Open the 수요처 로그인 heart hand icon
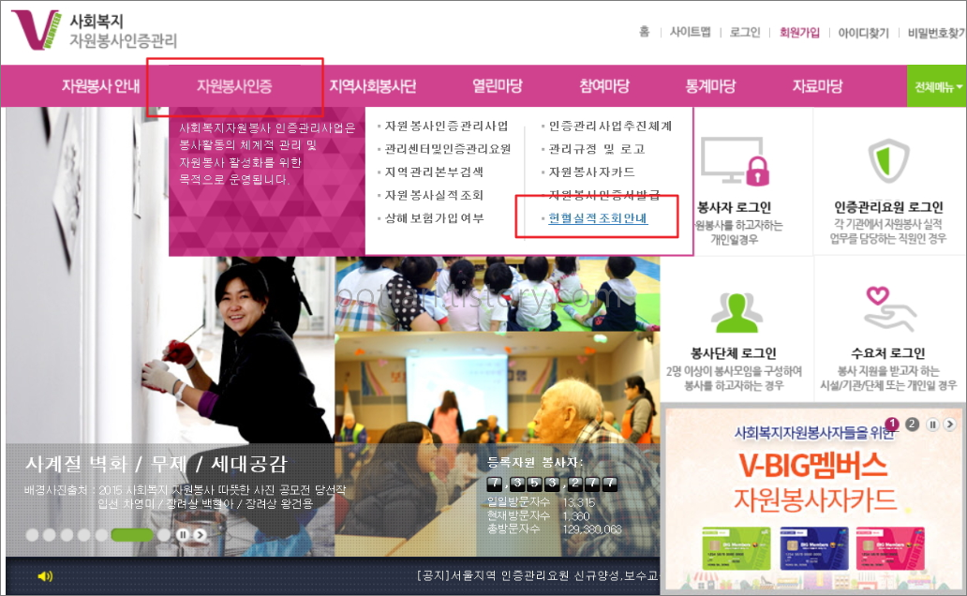 tap(888, 309)
